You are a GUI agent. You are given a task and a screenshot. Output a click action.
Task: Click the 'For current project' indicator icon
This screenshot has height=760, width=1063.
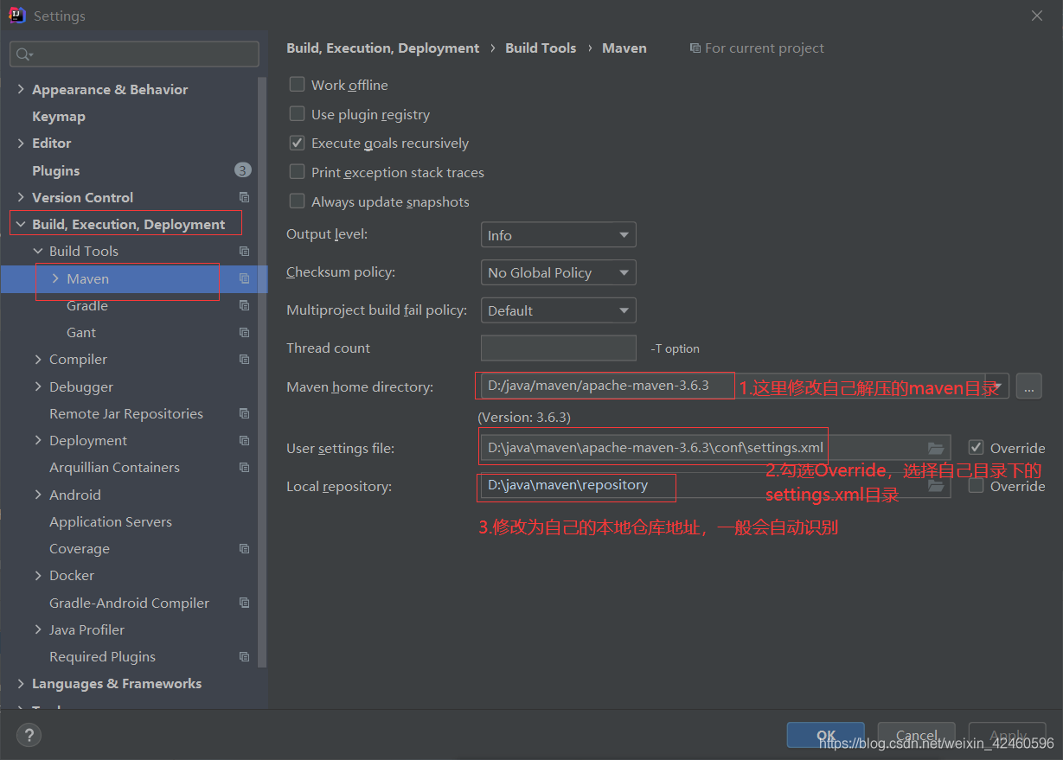(695, 48)
